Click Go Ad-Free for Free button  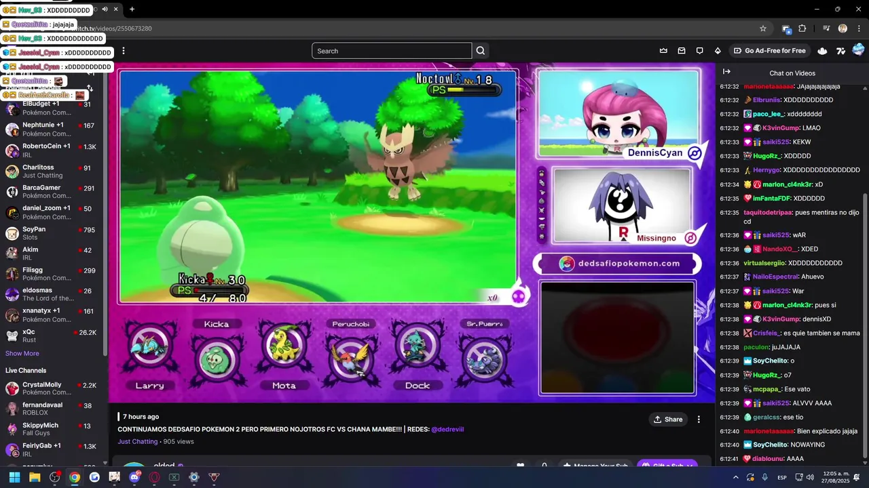point(770,51)
